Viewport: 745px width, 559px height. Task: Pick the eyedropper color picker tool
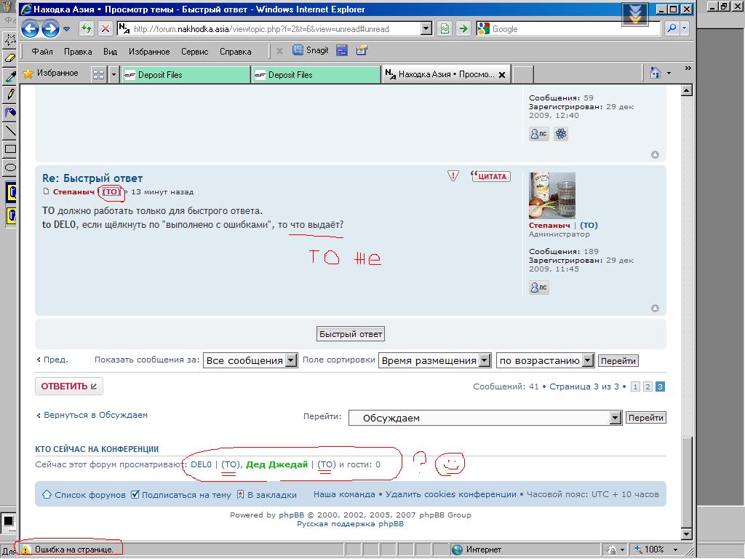point(9,76)
